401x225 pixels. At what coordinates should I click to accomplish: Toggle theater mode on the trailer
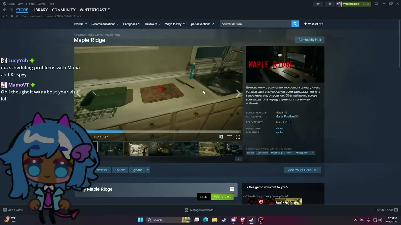(x=230, y=137)
